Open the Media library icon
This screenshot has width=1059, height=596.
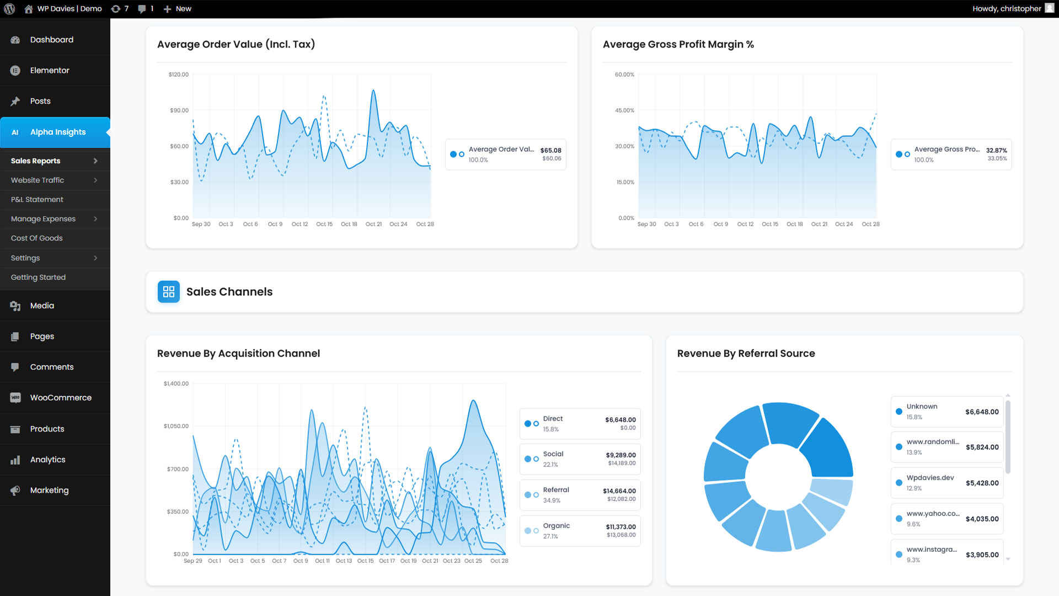pos(15,306)
